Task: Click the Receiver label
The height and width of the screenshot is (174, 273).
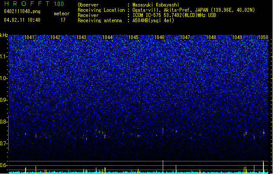Action: (88, 15)
